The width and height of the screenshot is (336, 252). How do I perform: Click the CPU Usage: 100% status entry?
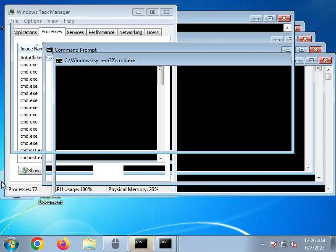click(x=73, y=189)
